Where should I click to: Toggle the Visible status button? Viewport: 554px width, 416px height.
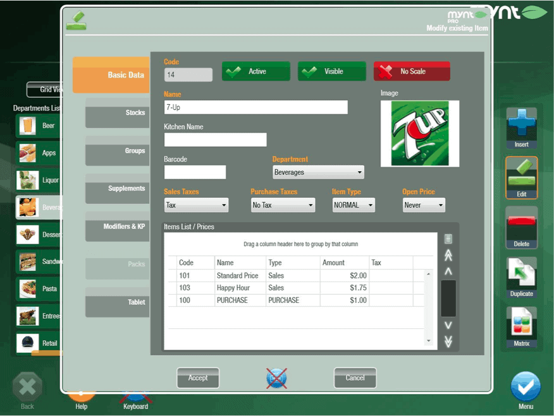332,71
